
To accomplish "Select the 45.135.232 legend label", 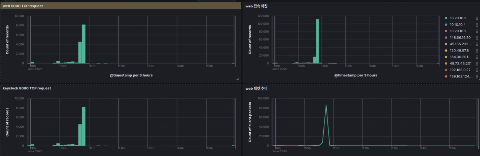I will (461, 44).
